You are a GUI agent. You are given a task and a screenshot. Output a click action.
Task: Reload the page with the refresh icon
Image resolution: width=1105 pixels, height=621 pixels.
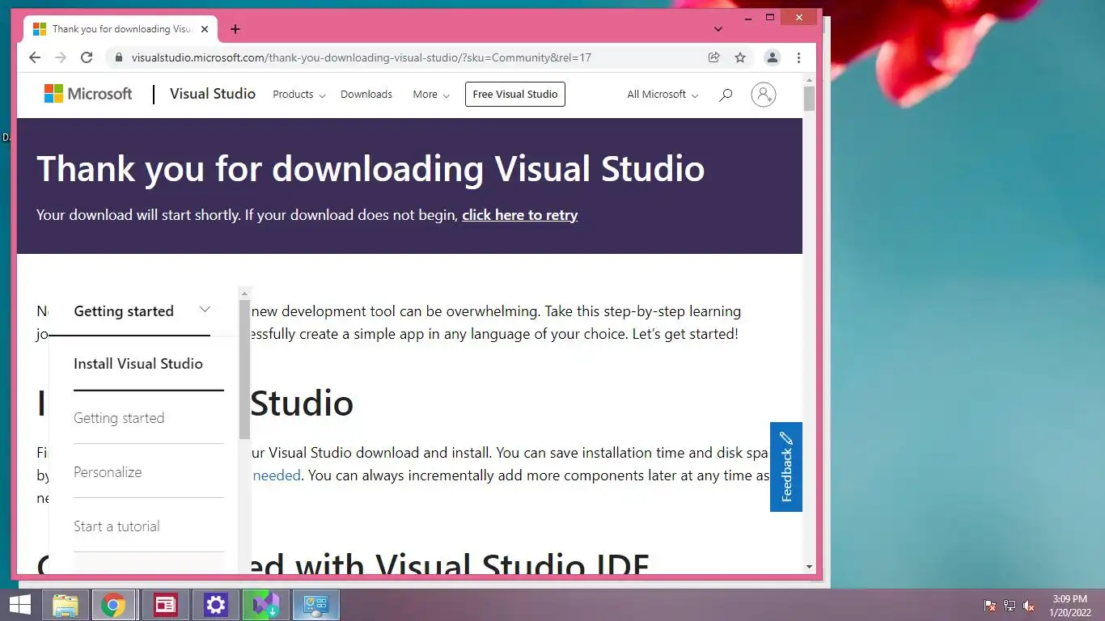[87, 57]
